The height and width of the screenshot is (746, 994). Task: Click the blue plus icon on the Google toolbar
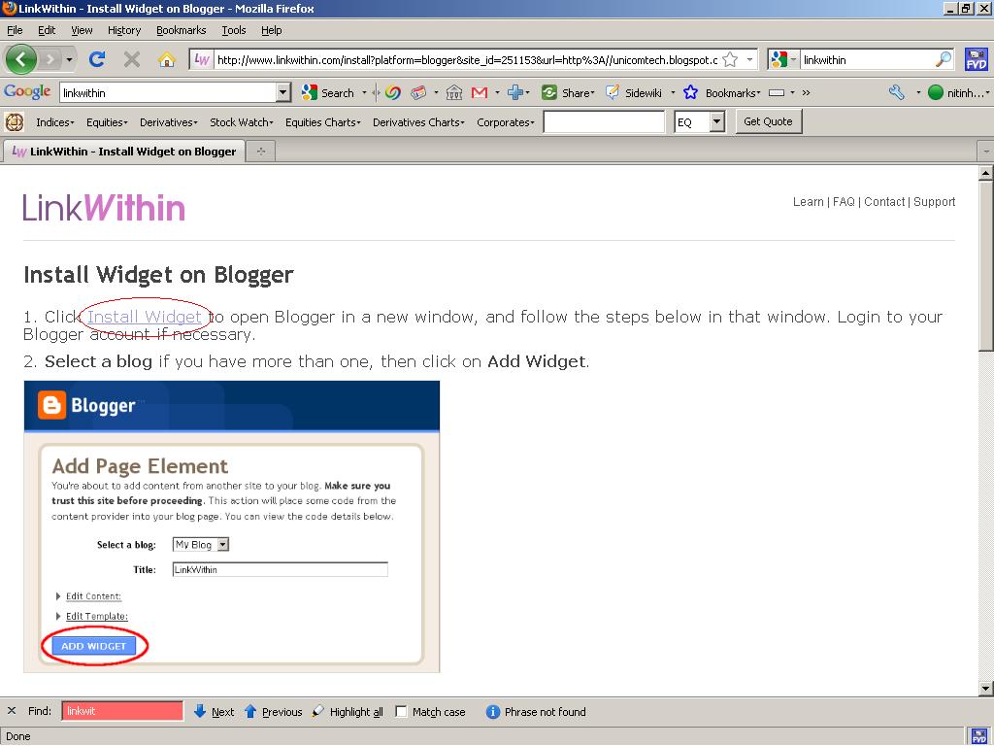pos(515,92)
